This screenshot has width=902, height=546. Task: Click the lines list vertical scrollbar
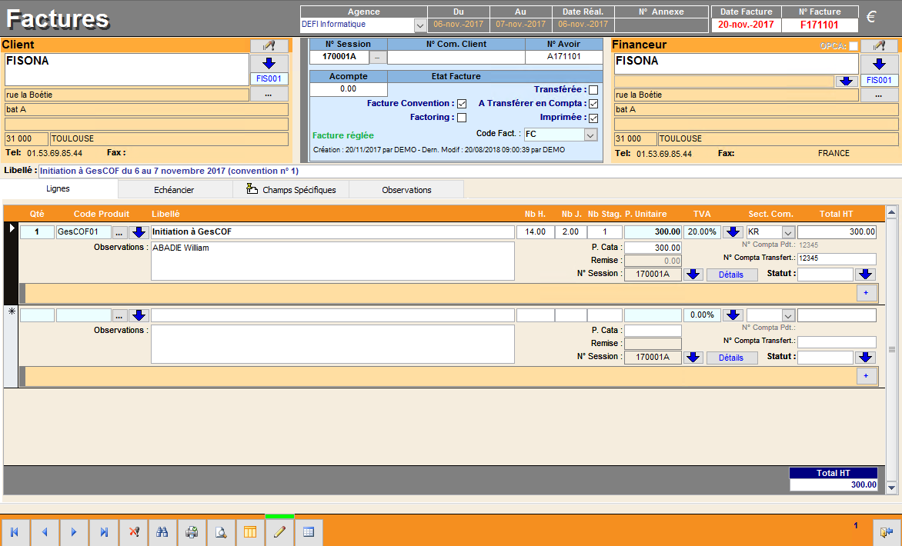point(891,349)
